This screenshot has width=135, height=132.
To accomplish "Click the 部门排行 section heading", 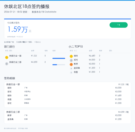I will 9,47.
